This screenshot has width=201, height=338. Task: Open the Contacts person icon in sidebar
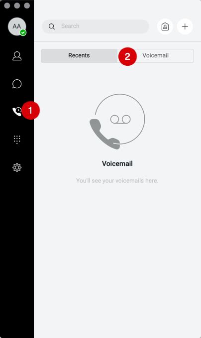(x=17, y=56)
